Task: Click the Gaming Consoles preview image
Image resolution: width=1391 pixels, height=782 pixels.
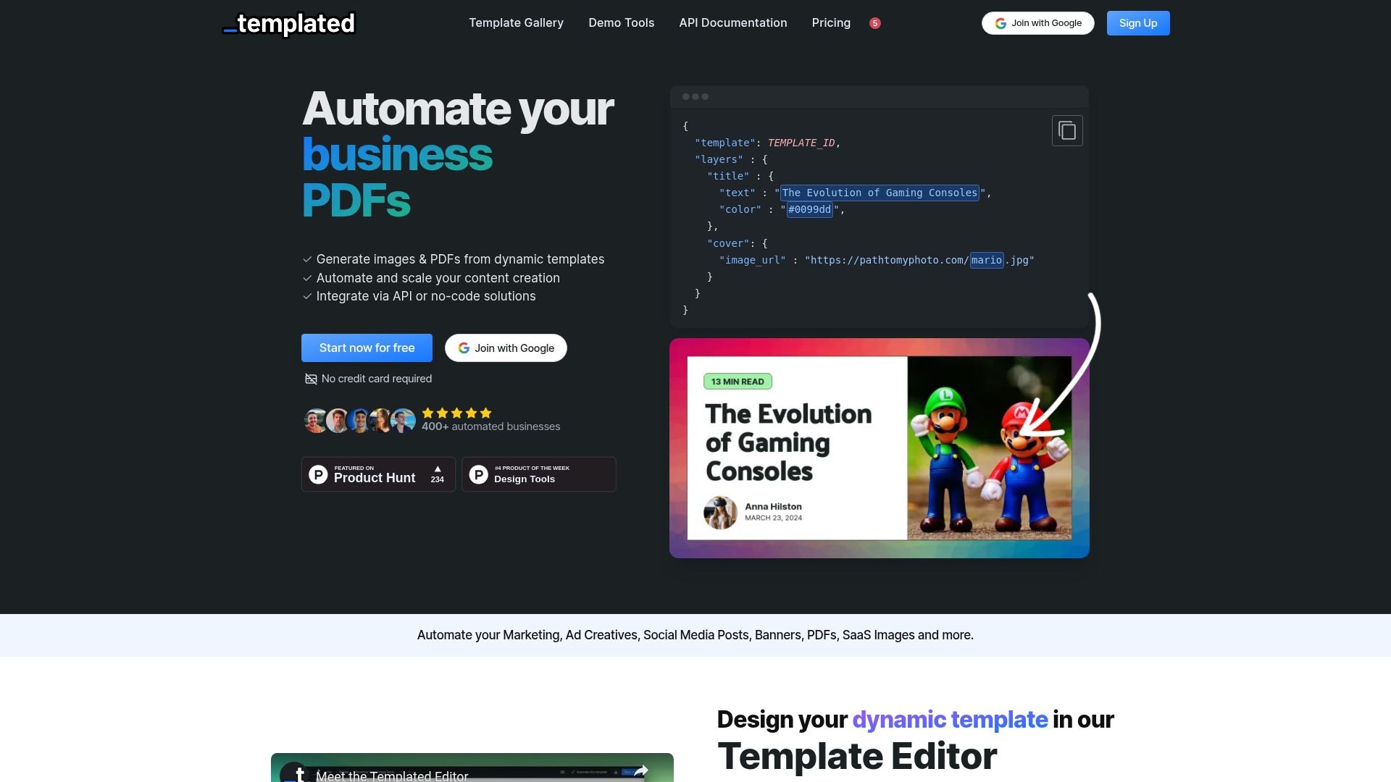Action: 879,448
